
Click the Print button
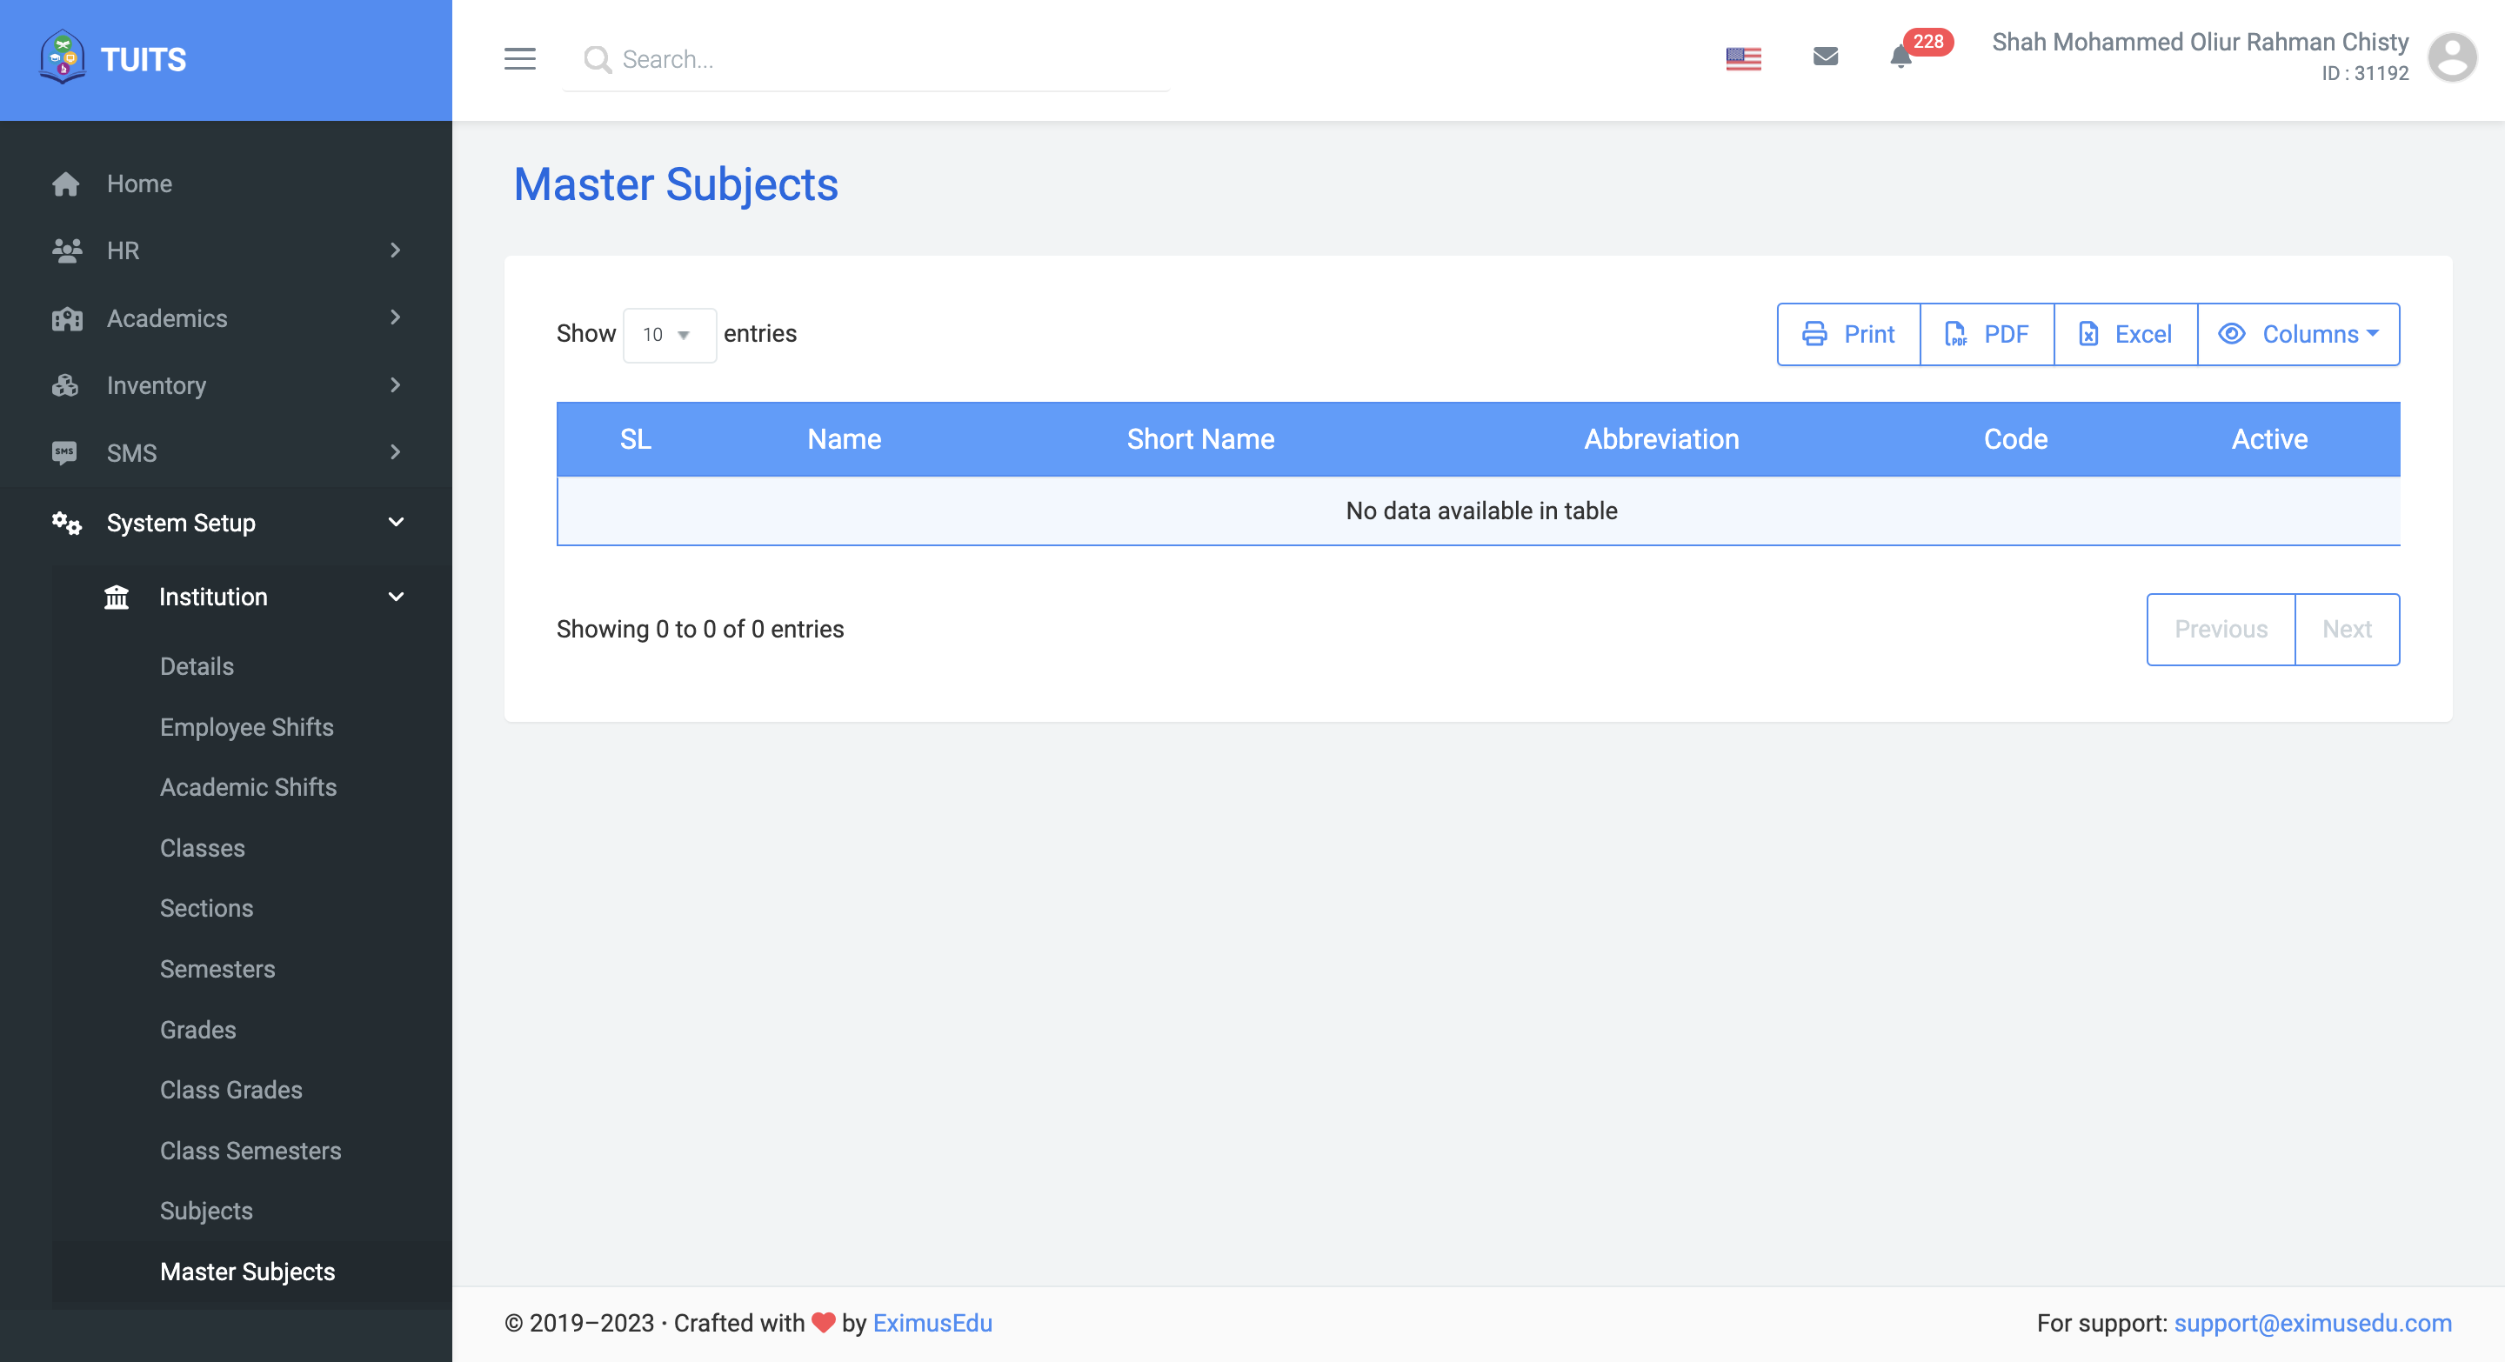(1847, 335)
